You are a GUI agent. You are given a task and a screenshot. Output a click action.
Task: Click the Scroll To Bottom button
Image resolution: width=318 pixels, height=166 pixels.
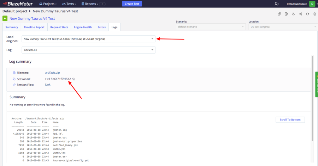290,120
